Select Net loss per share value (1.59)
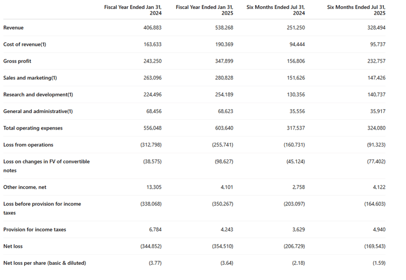 (379, 263)
